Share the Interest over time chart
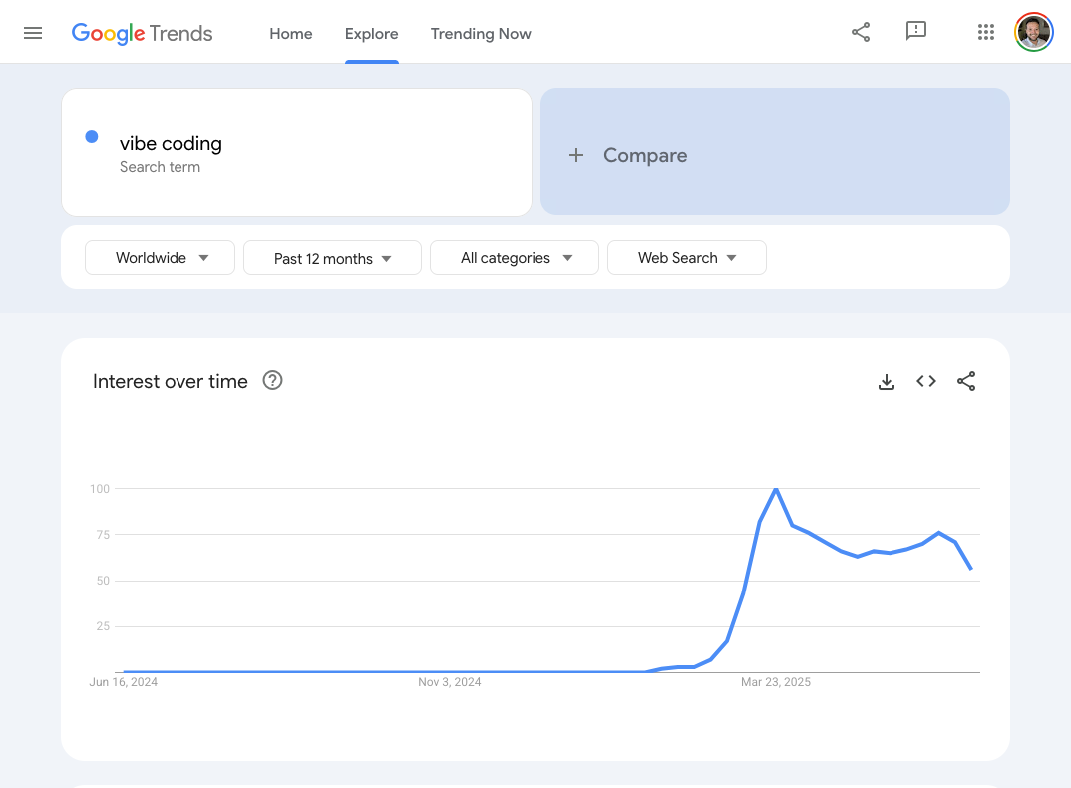Viewport: 1071px width, 788px height. 966,381
